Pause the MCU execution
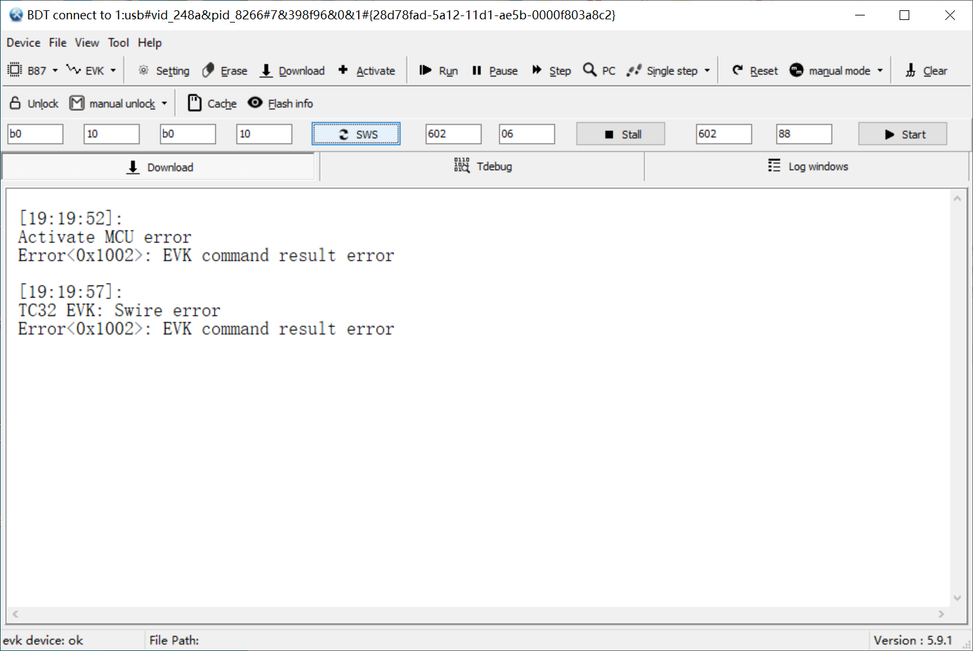The image size is (973, 651). pos(495,70)
